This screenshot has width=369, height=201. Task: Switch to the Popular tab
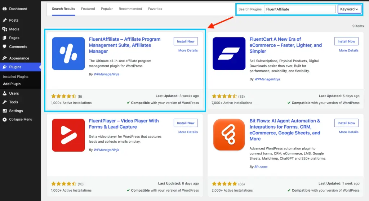107,9
